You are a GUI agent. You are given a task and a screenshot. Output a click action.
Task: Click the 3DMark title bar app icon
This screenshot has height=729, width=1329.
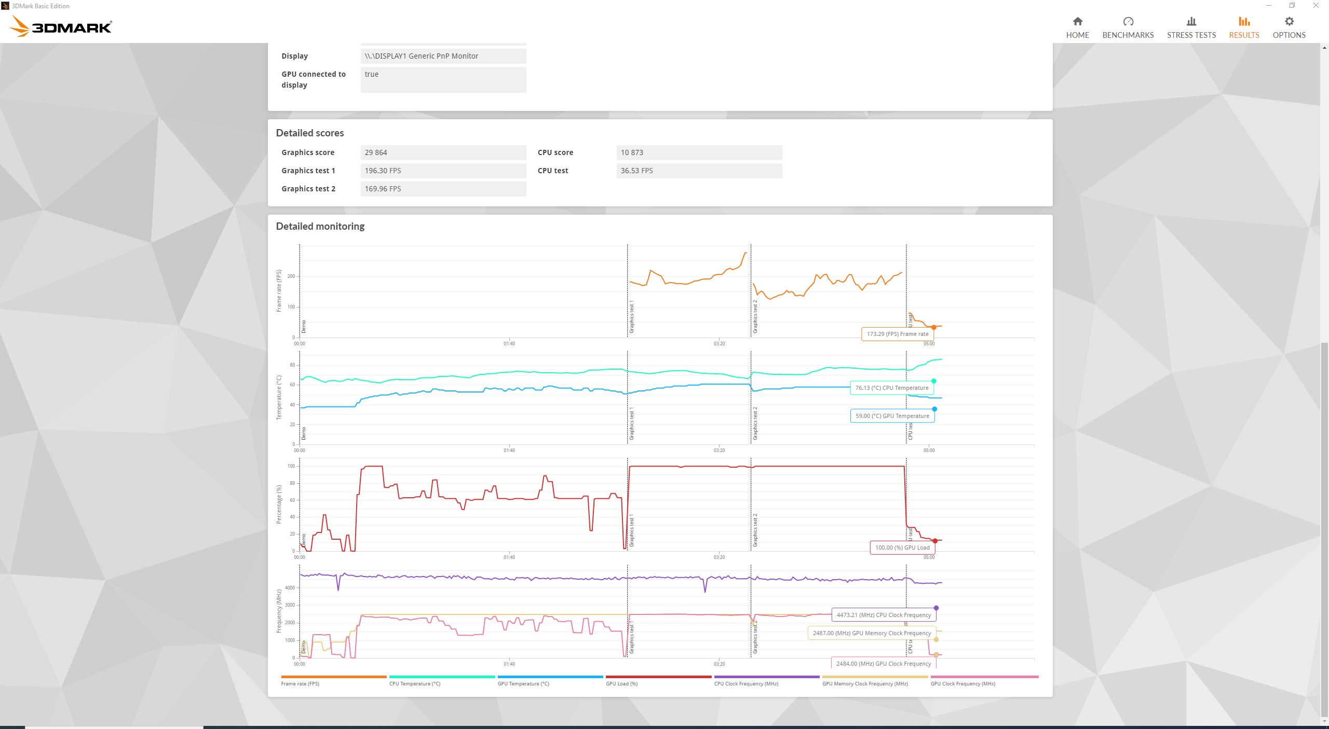(x=5, y=6)
